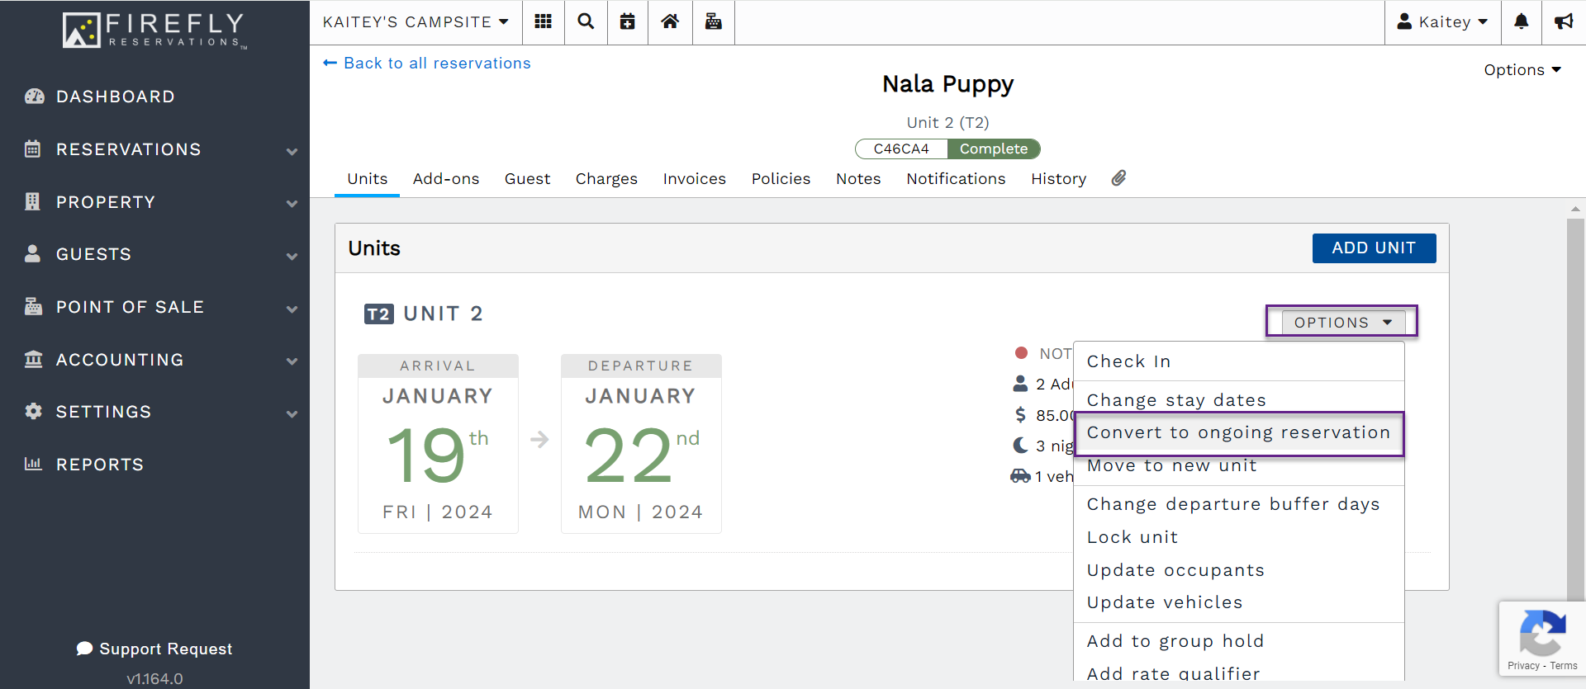Open the page-level Options dropdown
The image size is (1586, 689).
point(1522,70)
